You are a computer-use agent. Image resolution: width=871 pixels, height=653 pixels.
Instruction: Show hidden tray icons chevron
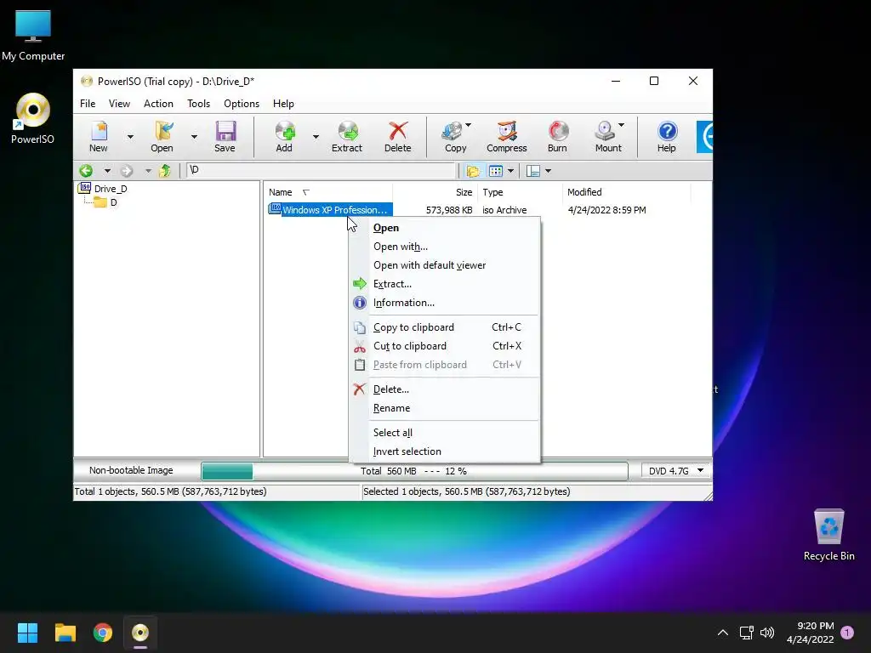723,633
